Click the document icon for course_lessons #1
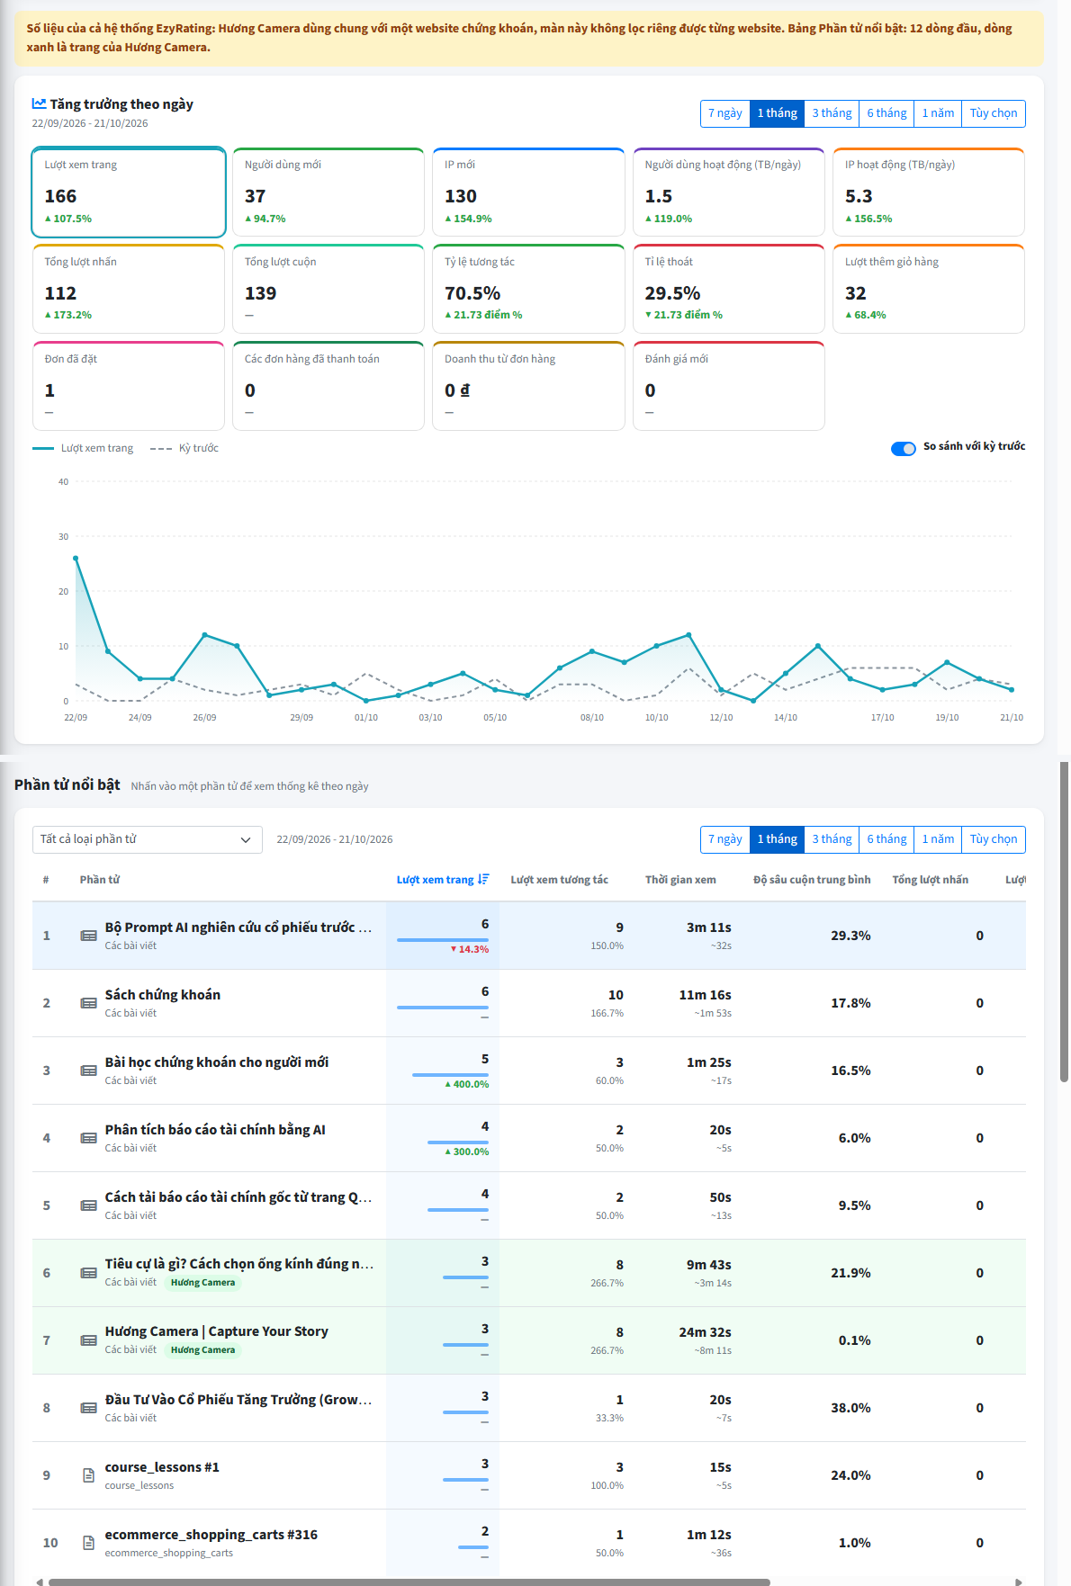This screenshot has width=1071, height=1586. click(88, 1475)
